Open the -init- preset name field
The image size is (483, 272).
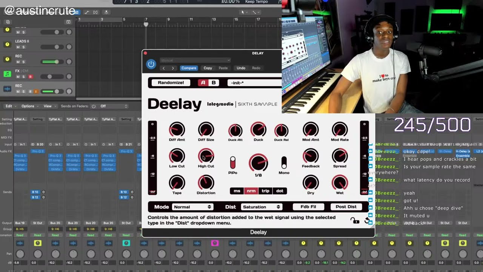pos(255,83)
